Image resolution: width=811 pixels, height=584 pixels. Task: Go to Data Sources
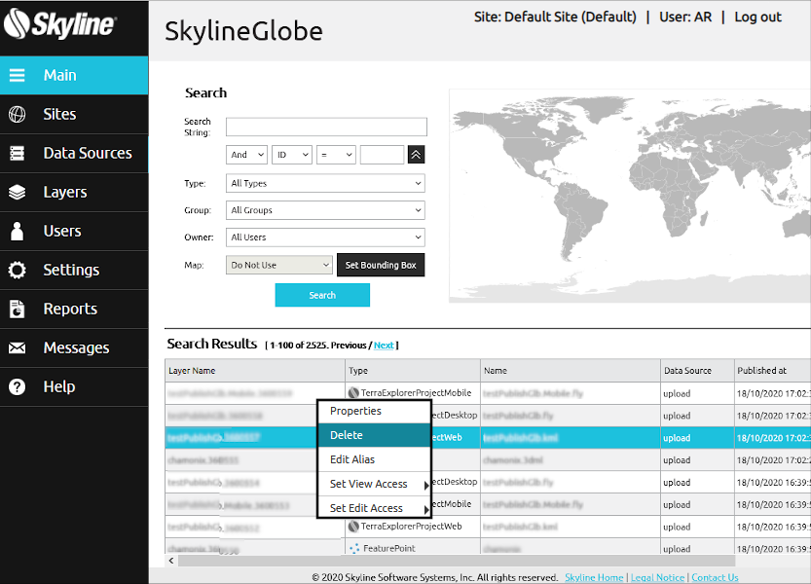tap(74, 153)
